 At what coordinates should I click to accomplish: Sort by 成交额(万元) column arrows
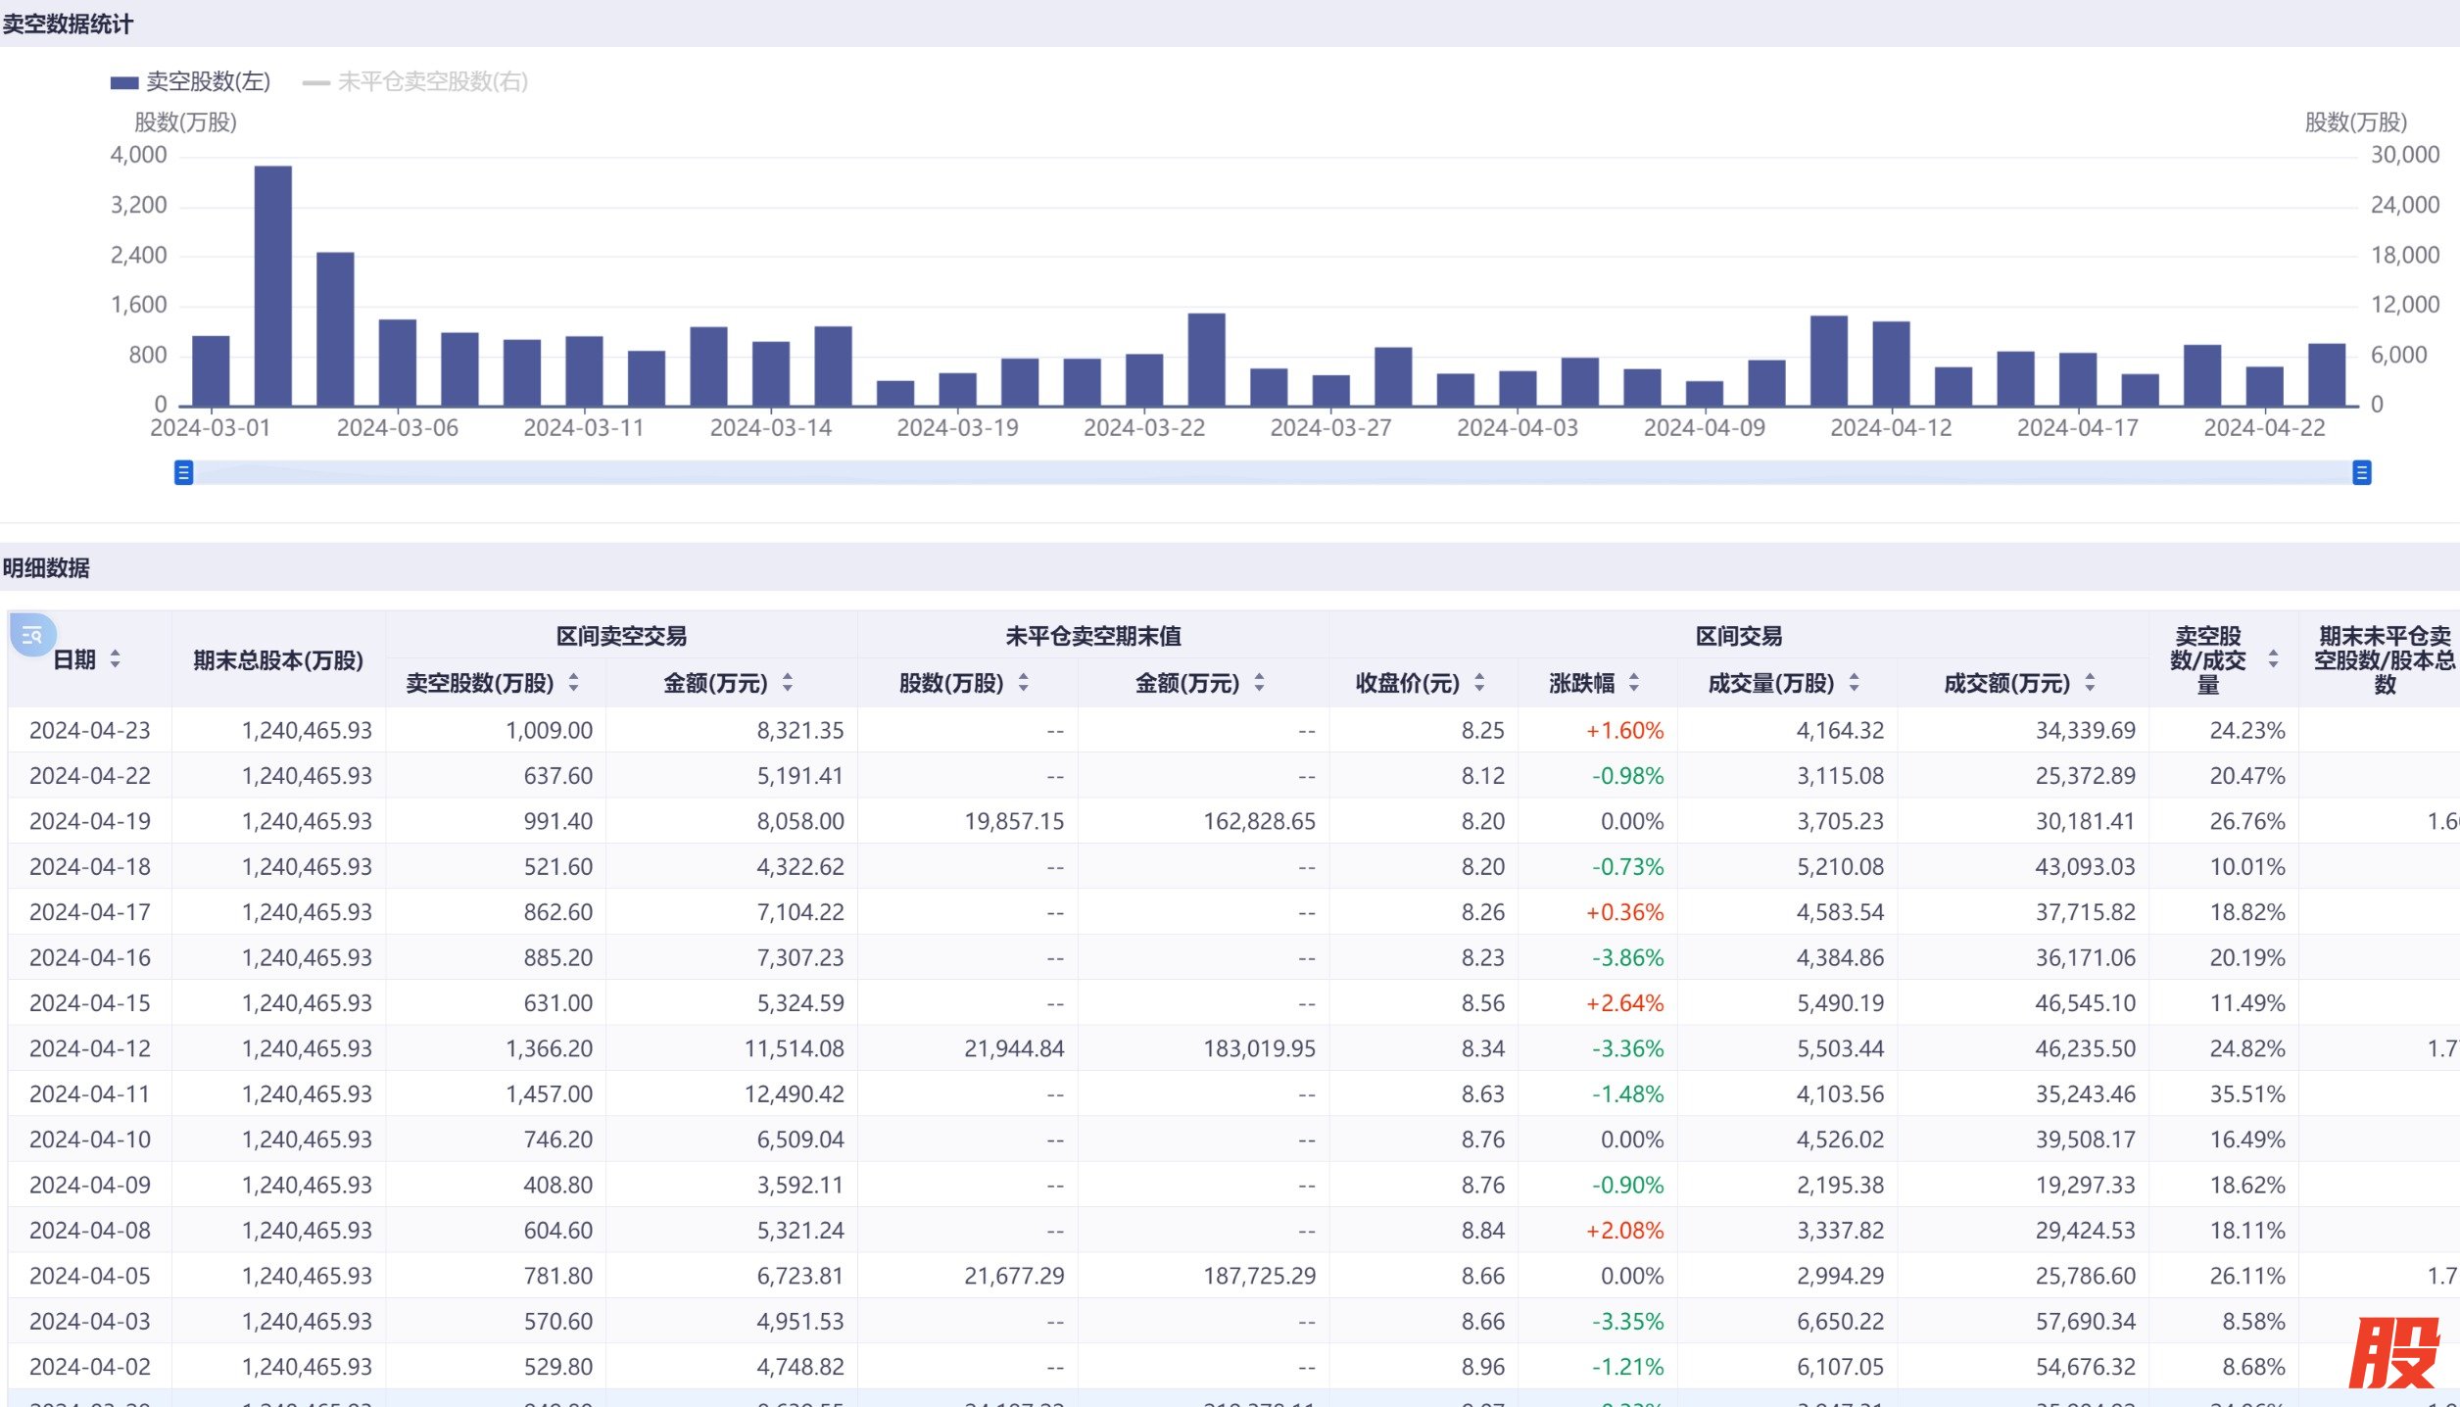click(2090, 683)
